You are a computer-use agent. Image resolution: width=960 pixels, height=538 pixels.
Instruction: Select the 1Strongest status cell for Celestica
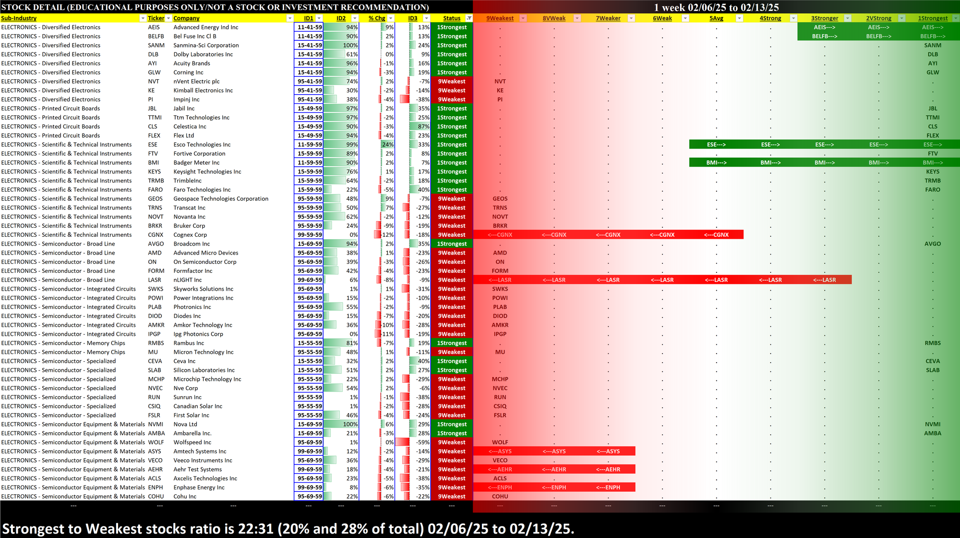pos(451,127)
